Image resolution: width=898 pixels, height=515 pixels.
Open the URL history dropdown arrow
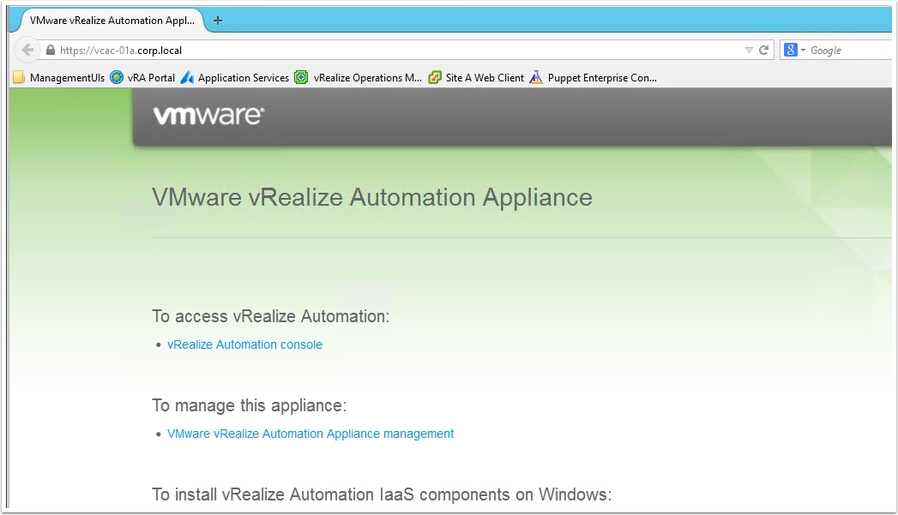749,51
